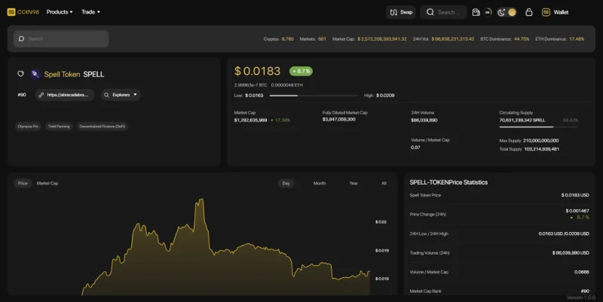603x302 pixels.
Task: Switch chart range to Day
Action: (286, 183)
